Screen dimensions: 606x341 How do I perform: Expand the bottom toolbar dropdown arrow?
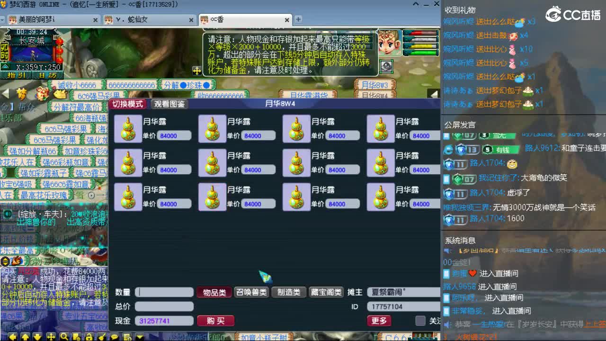pos(140,337)
